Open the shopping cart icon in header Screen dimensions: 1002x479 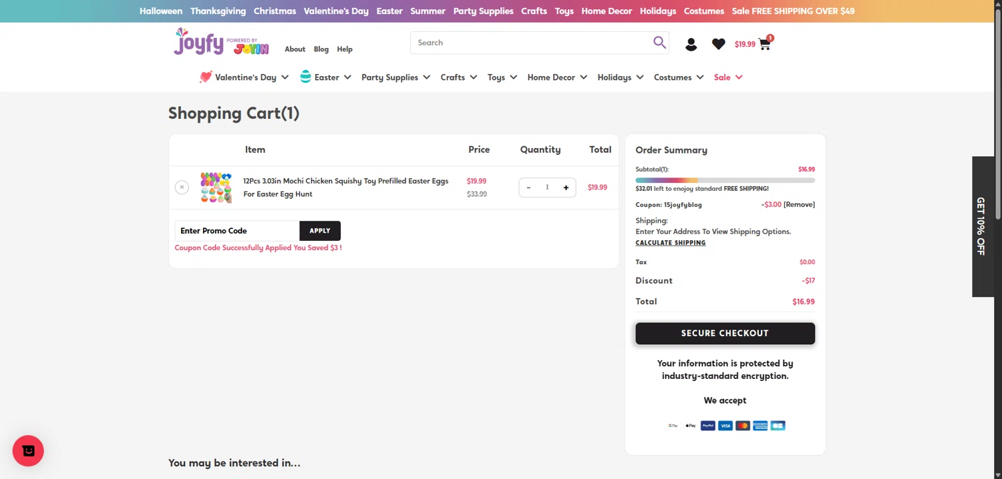point(765,44)
